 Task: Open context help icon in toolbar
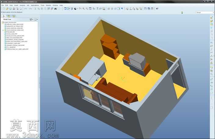point(157,9)
